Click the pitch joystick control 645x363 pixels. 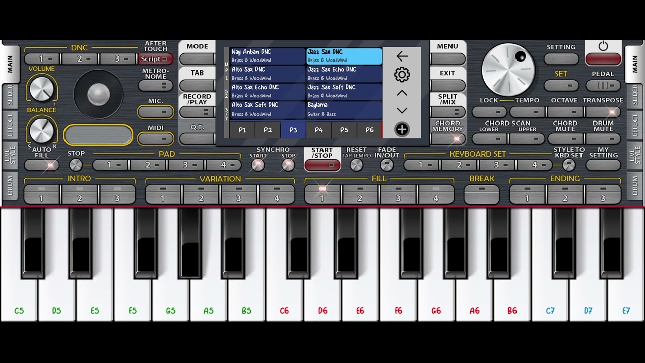98,94
